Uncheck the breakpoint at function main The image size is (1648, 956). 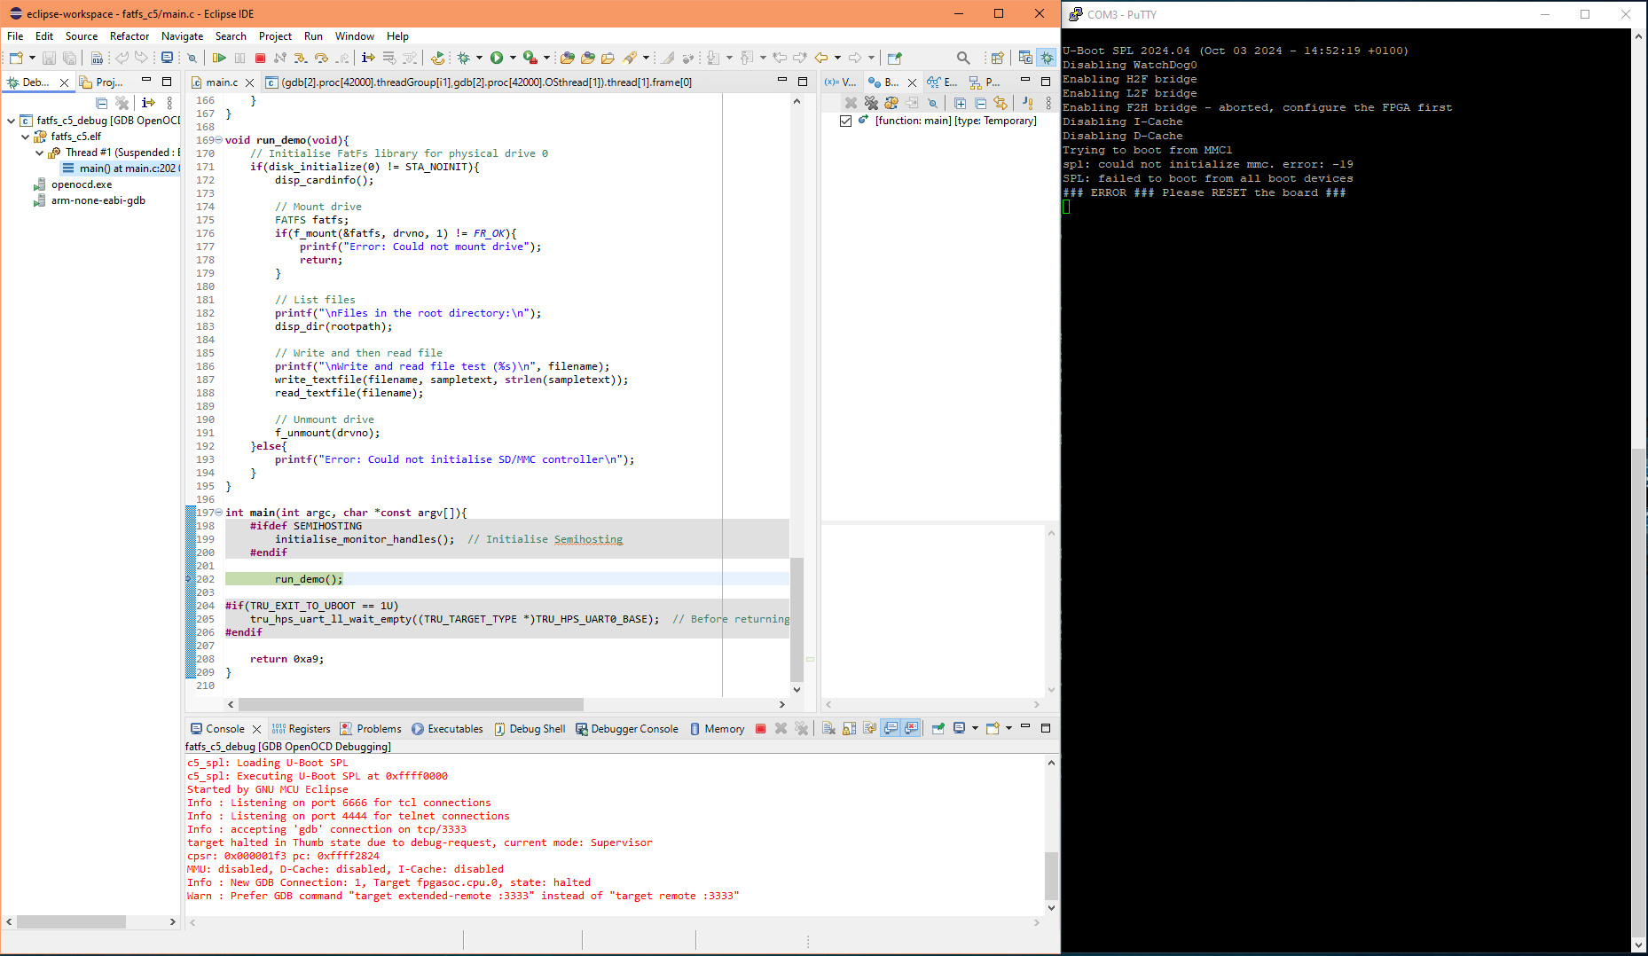(x=846, y=121)
